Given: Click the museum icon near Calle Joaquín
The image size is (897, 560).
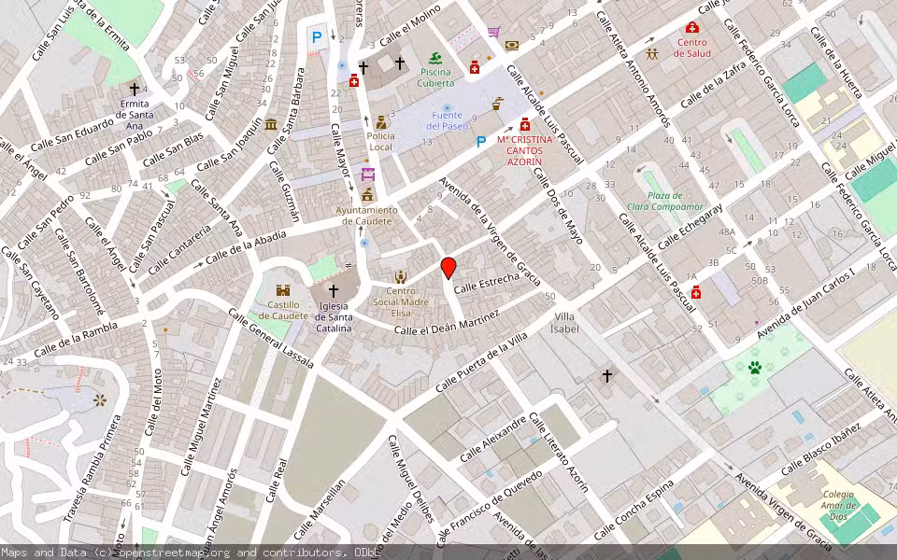Looking at the screenshot, I should [x=269, y=127].
